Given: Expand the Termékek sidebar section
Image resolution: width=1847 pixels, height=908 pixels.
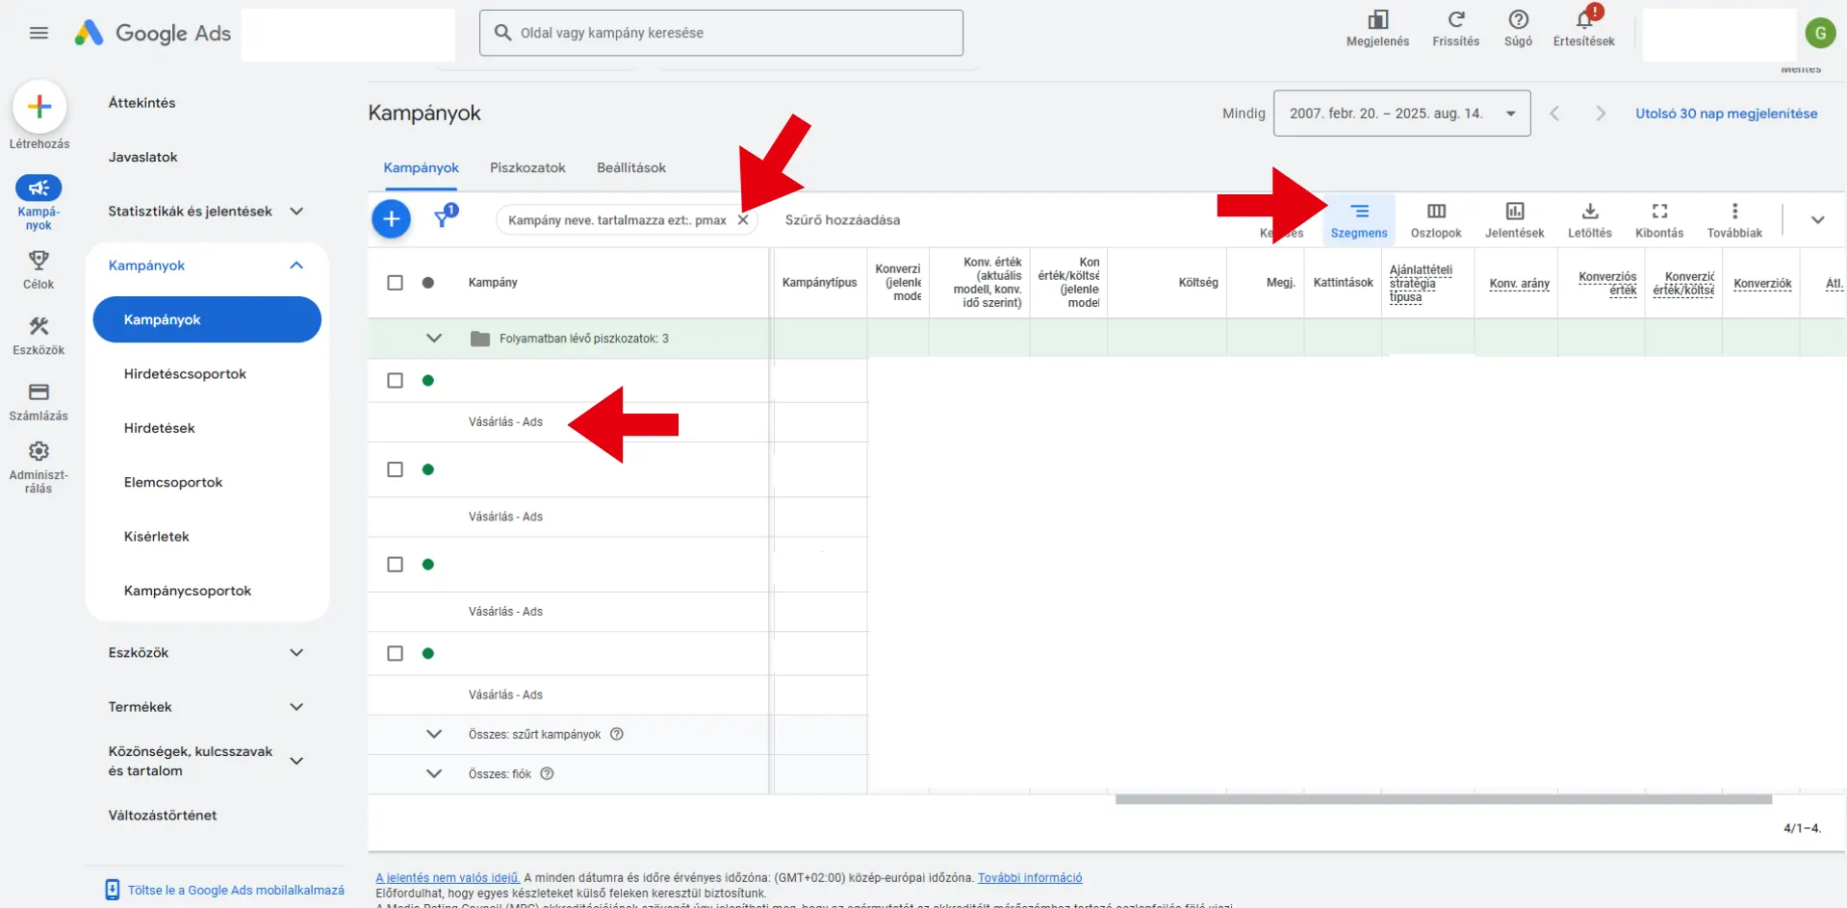Looking at the screenshot, I should pos(296,707).
